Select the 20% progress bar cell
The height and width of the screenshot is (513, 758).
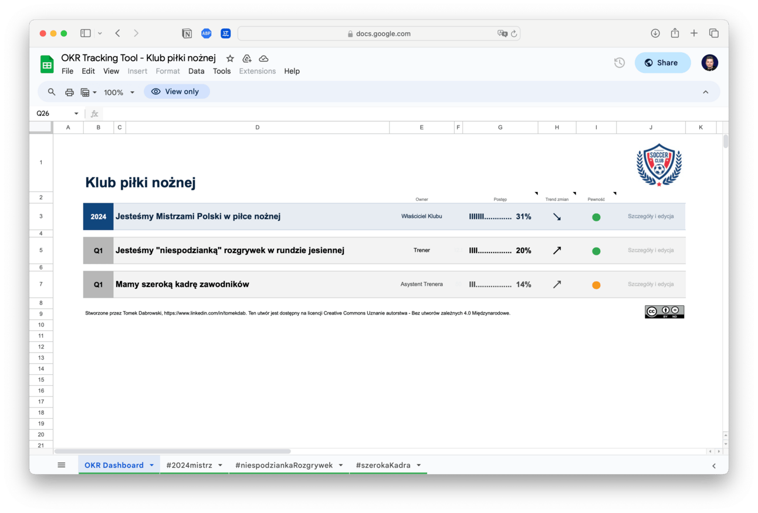pos(500,251)
